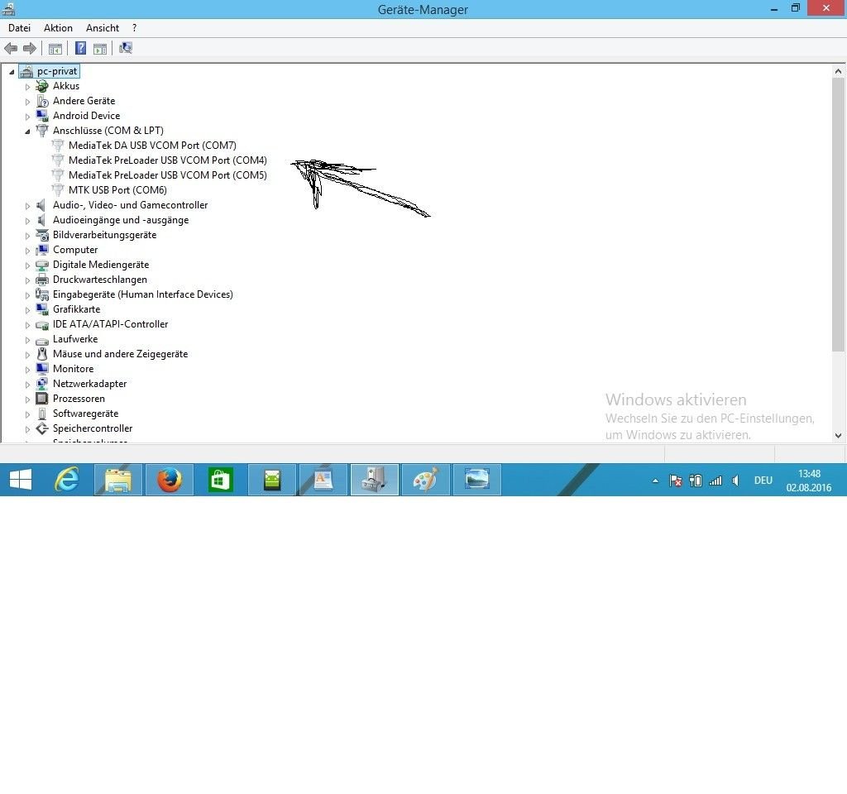Click the scroll up arrow of device list

click(x=838, y=71)
